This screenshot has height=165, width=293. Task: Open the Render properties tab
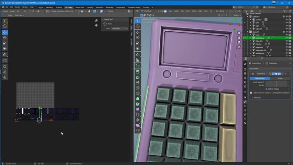click(x=245, y=69)
